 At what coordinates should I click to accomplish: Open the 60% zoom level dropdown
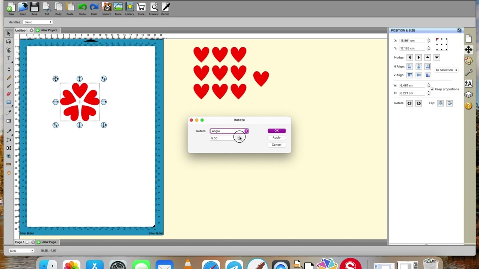point(21,251)
